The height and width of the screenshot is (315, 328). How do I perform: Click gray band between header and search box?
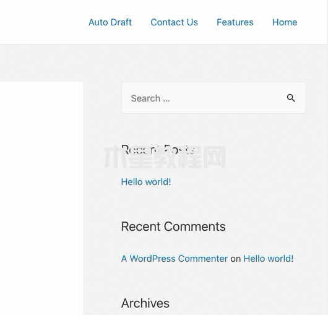[163, 63]
